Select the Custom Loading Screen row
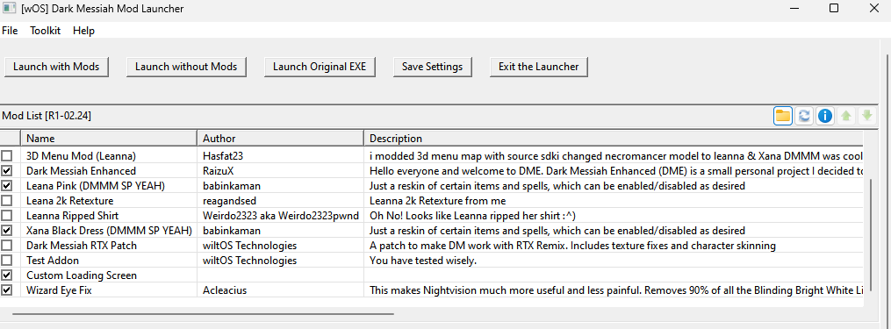 432,275
